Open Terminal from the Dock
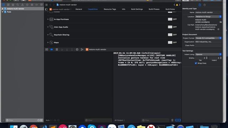This screenshot has width=228, height=128. pyautogui.click(x=161, y=127)
